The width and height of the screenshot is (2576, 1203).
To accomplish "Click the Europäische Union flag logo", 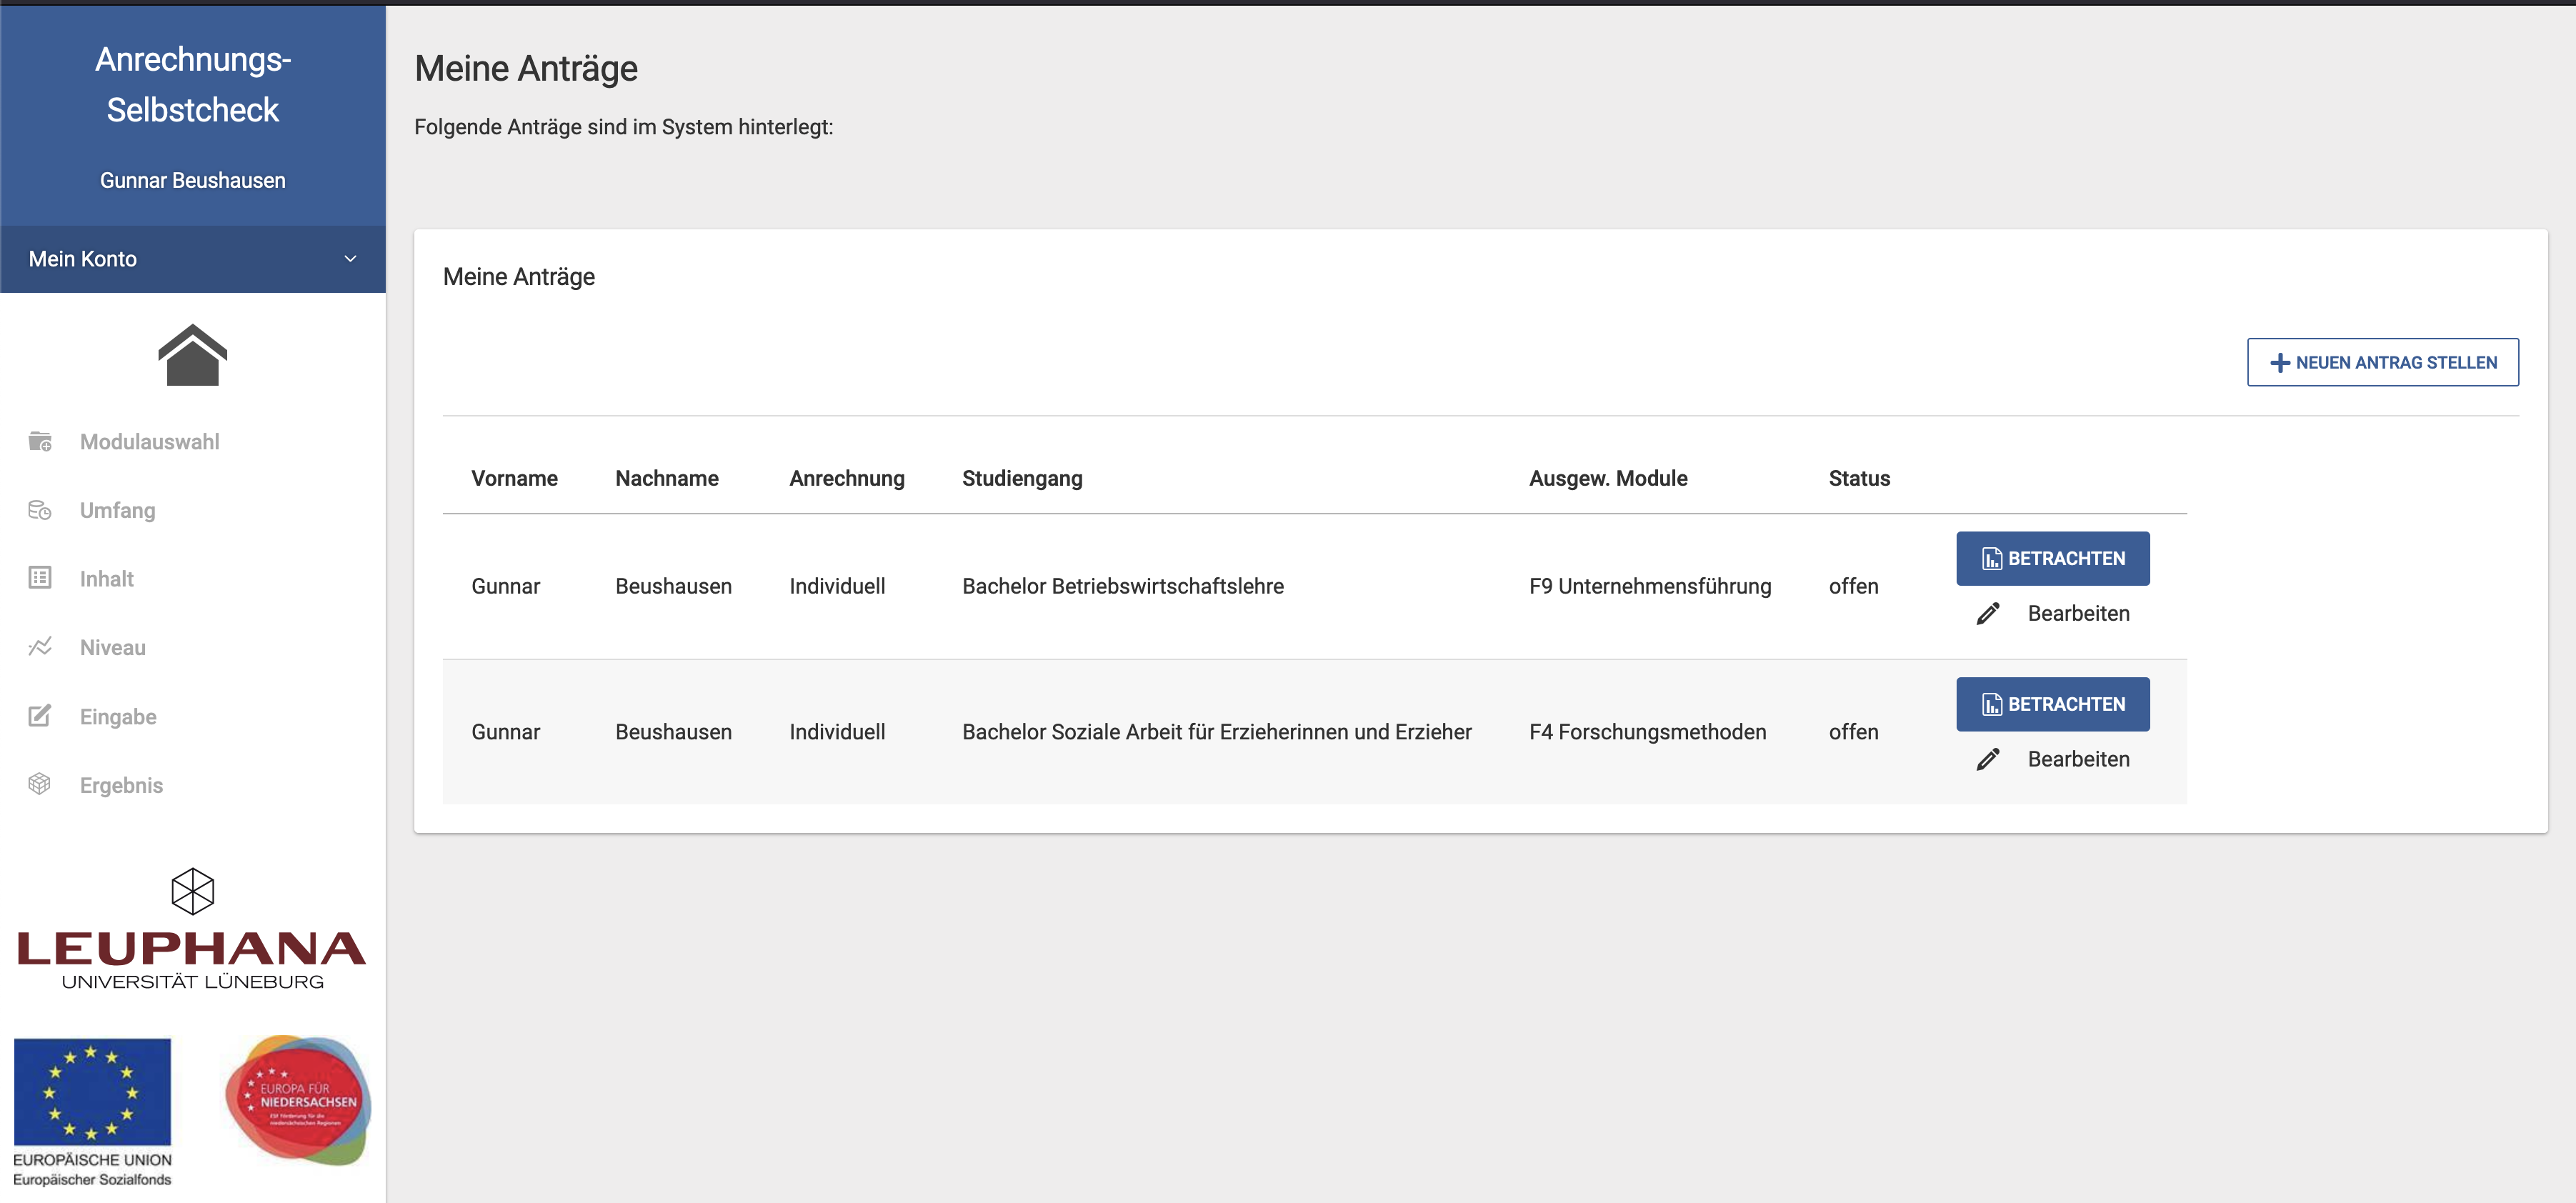I will point(92,1112).
